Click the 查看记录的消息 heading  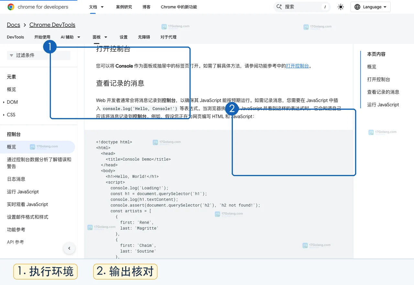point(120,83)
